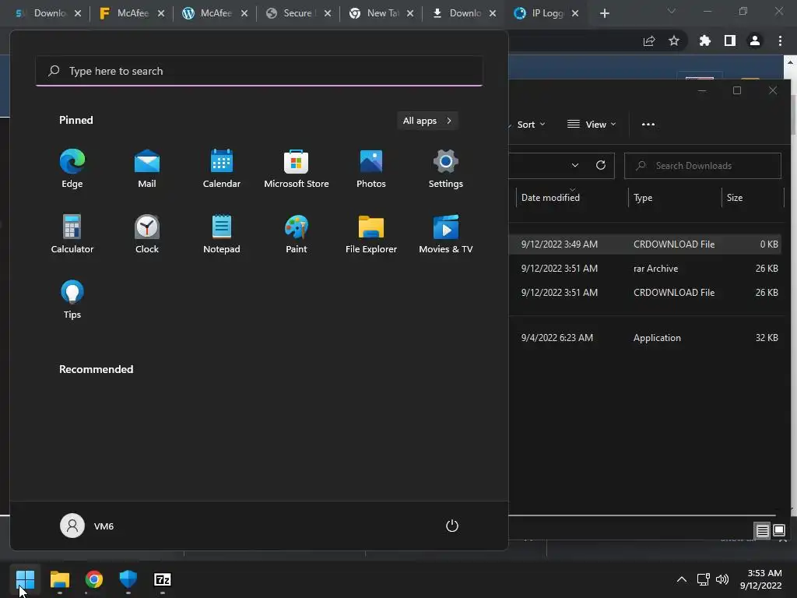797x598 pixels.
Task: Show hidden system tray icons
Action: (682, 579)
